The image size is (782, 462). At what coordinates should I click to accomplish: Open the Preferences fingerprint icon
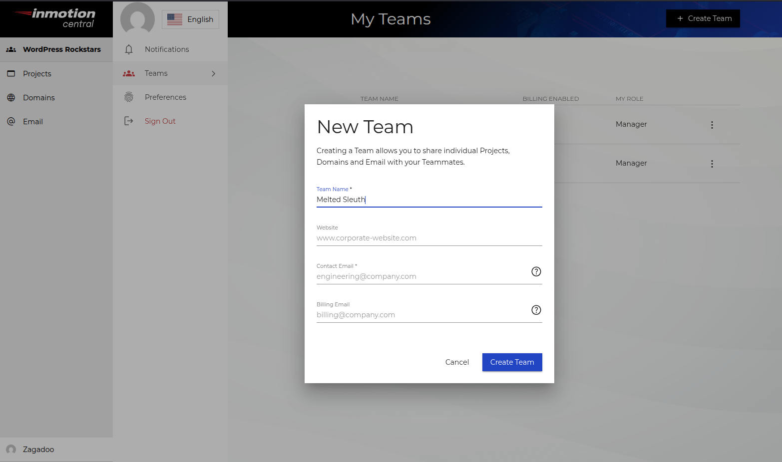click(128, 97)
